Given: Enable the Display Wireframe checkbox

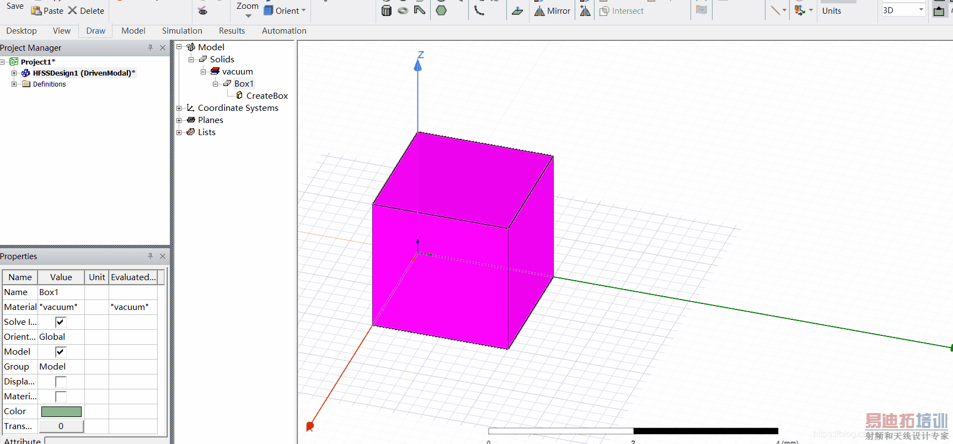Looking at the screenshot, I should coord(61,382).
